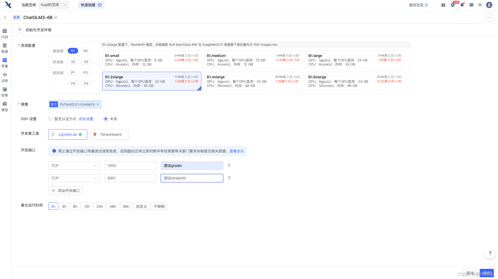Viewport: 498px width, 279px height.
Task: Open the 模型 (model) sidebar section
Action: coord(5,107)
